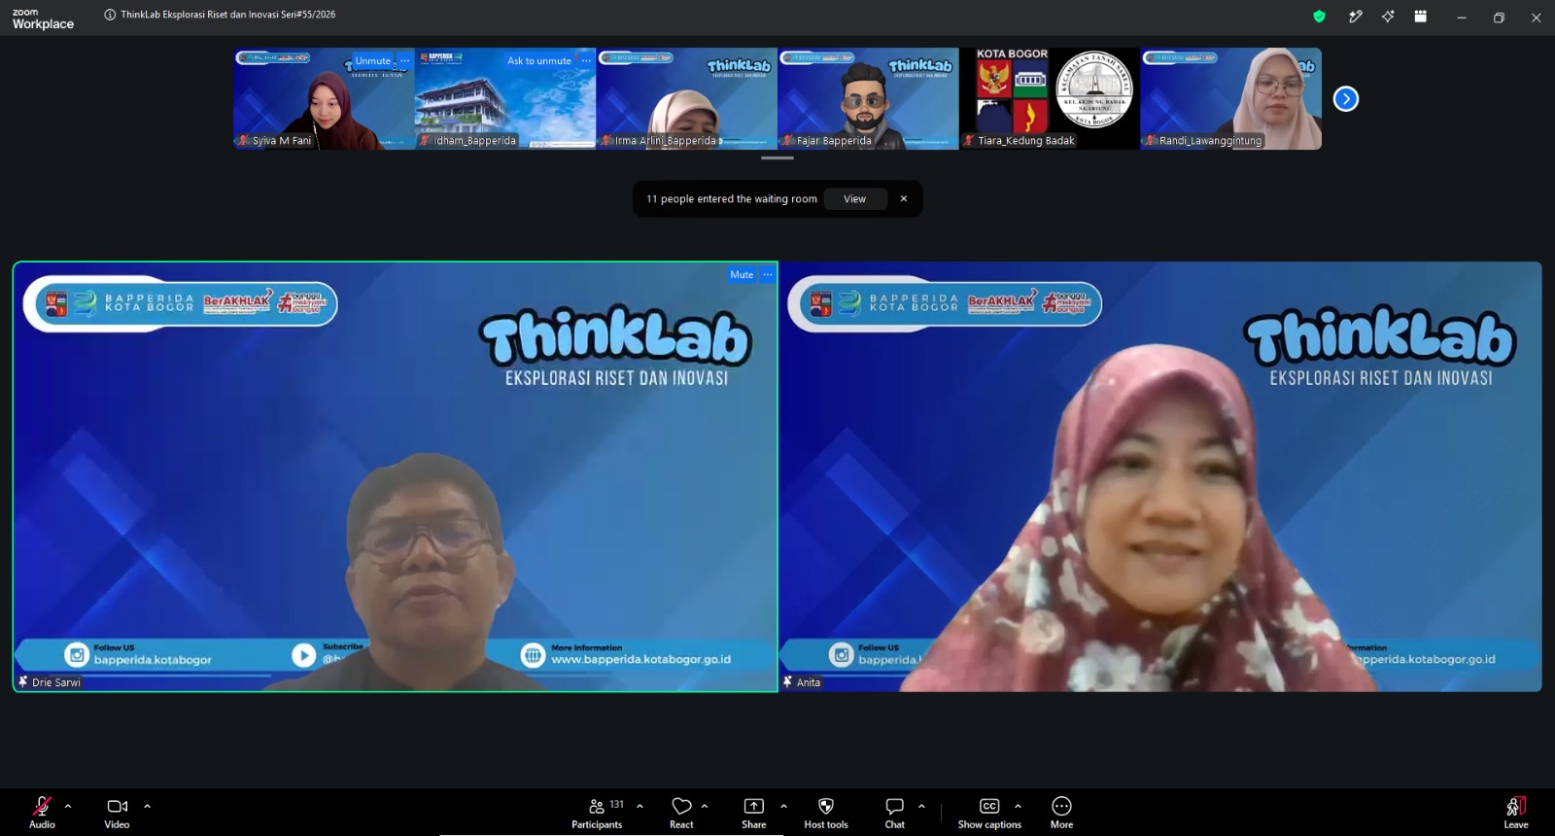Open the More options menu

pos(1061,812)
